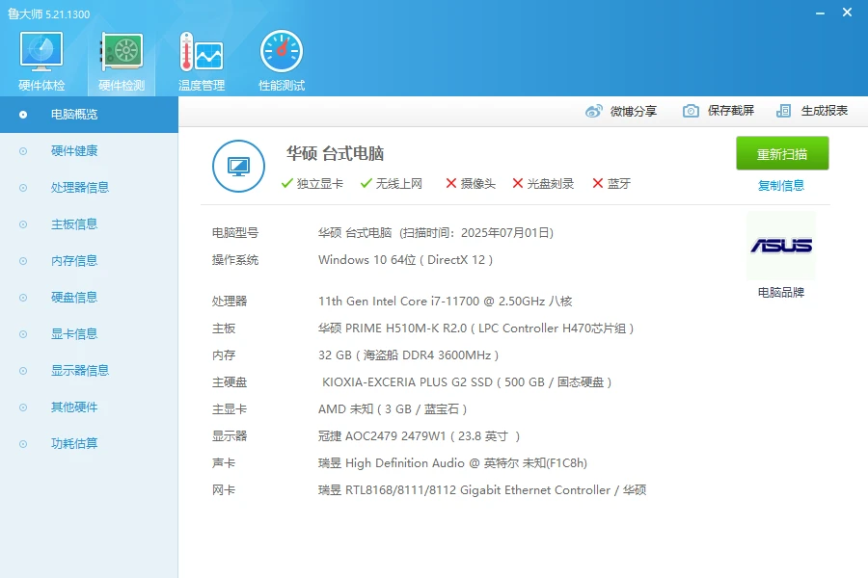Click the bullet beside 功耗估算
868x578 pixels.
tap(23, 443)
